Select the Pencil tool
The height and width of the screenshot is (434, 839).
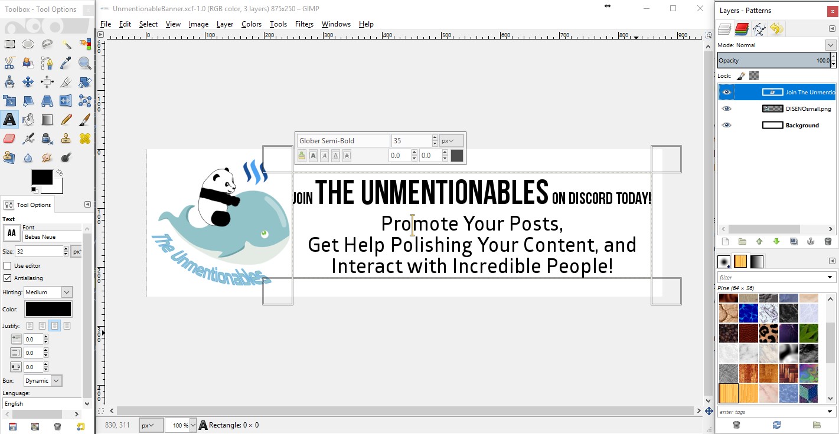point(66,120)
